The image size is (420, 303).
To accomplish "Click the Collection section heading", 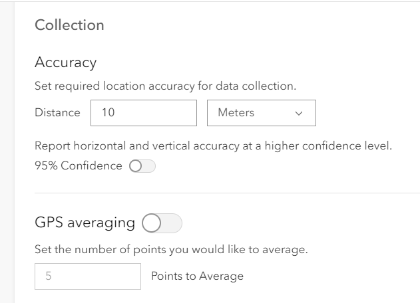I will [69, 25].
